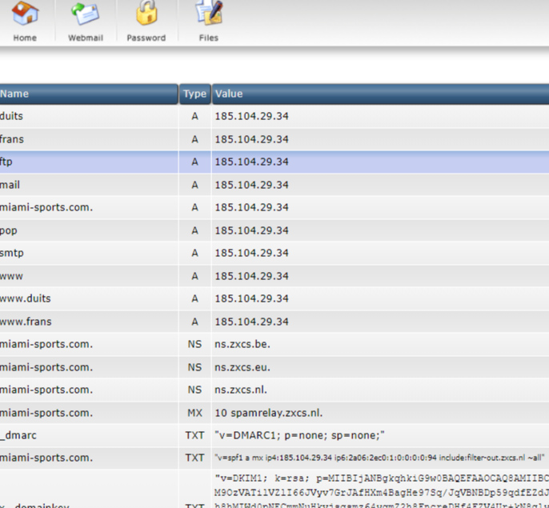This screenshot has width=549, height=508.
Task: Click the IP value in the www.frans row
Action: [251, 322]
